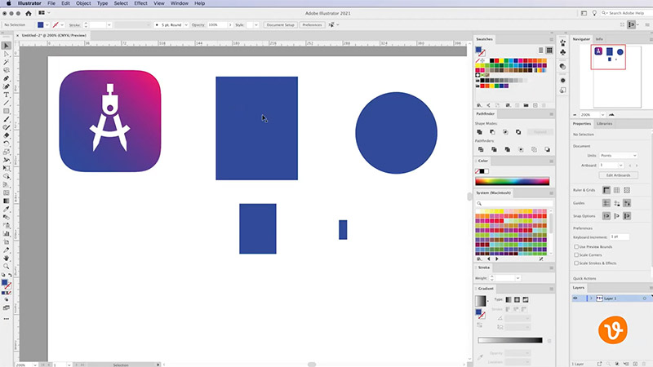Create new layer in Layers panel

point(636,364)
